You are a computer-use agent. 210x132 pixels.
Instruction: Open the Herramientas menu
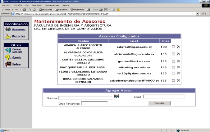click(x=52, y=5)
